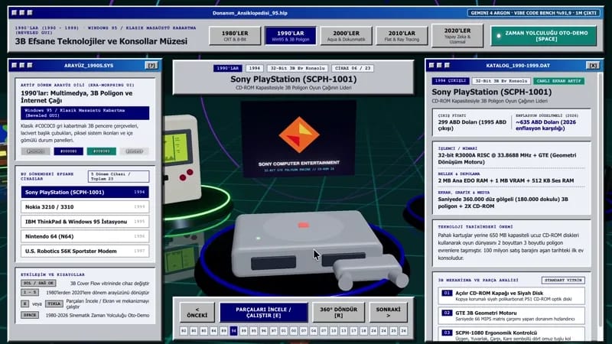Open the Açılır CD-ROM Kapağı ve Siyah Disk row

[511, 296]
